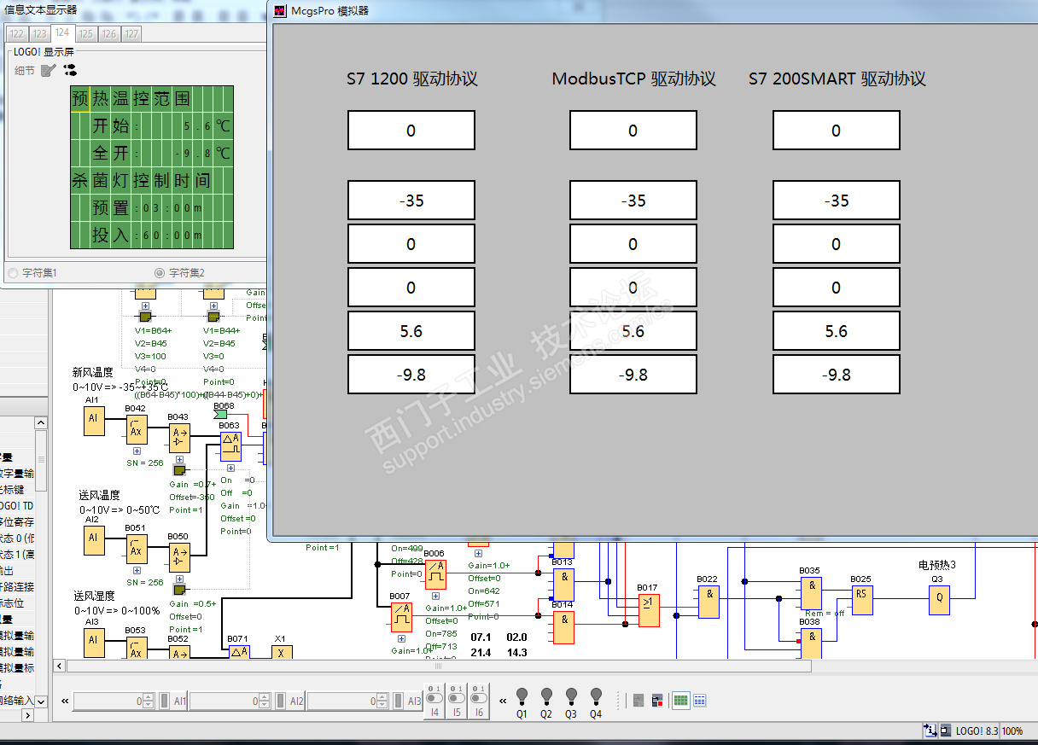Click the edit details pencil icon

tap(48, 70)
